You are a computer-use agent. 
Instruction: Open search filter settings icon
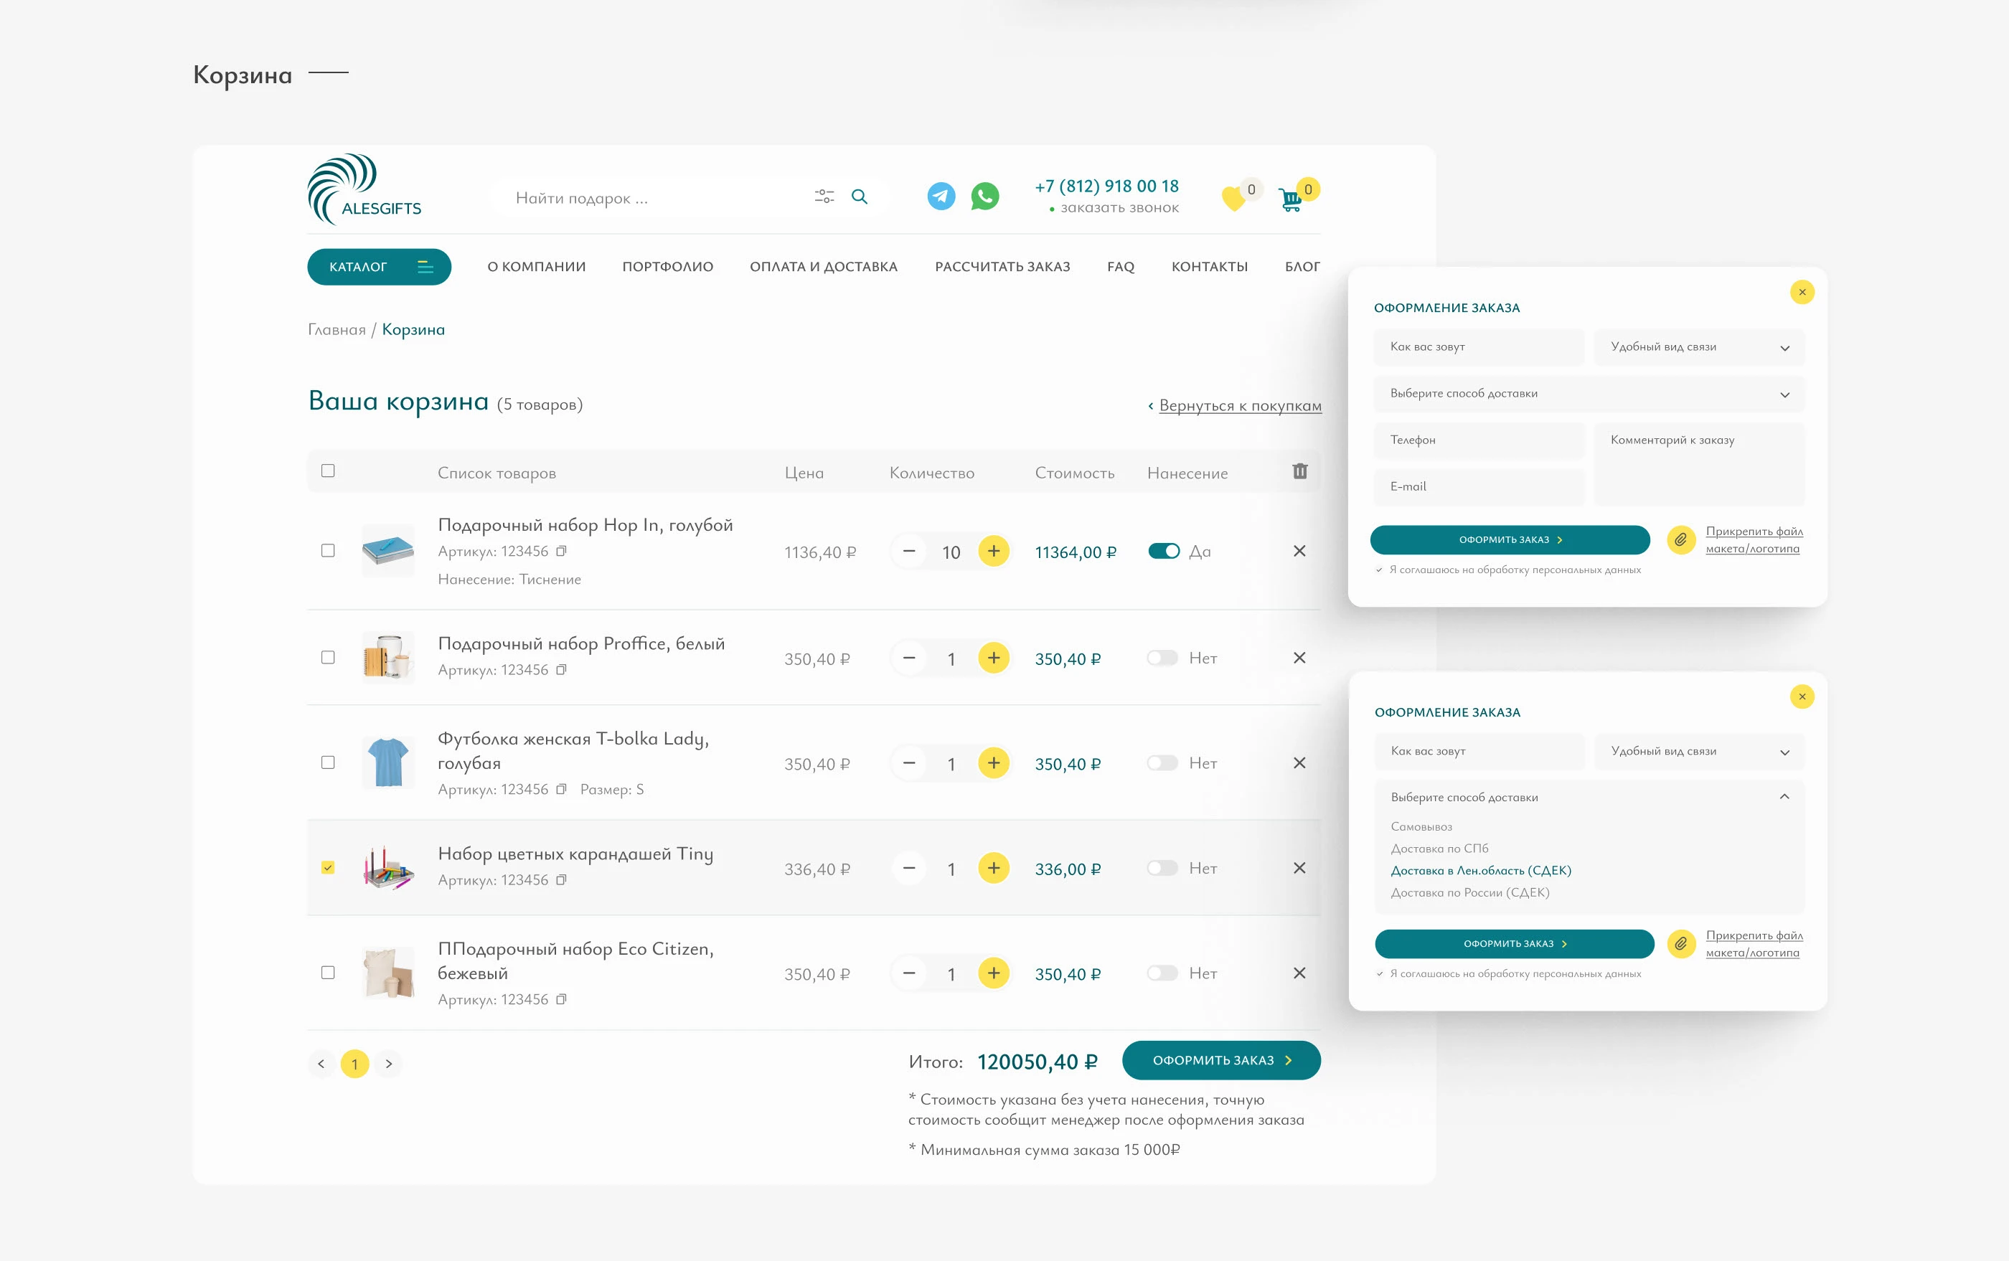pos(824,197)
